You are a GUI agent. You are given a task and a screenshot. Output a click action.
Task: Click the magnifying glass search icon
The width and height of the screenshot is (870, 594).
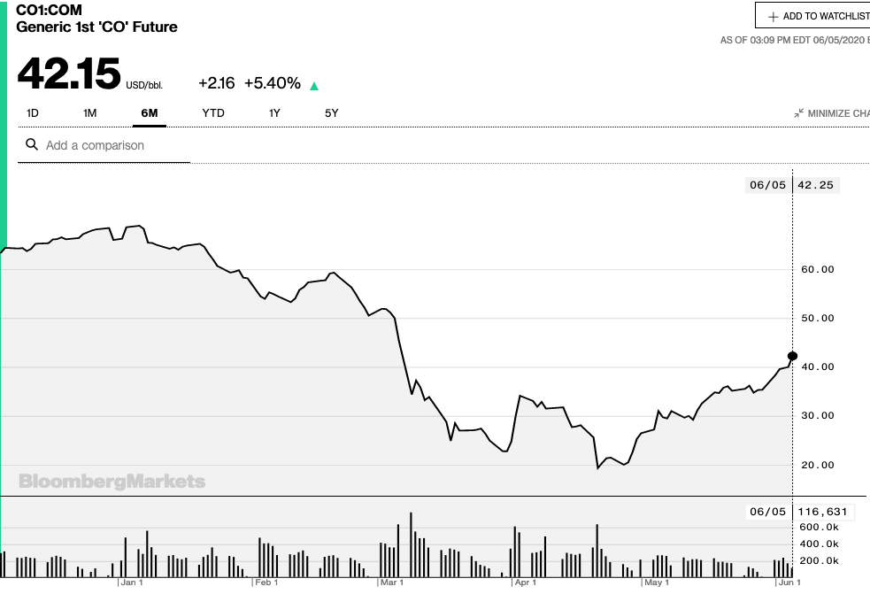(32, 145)
